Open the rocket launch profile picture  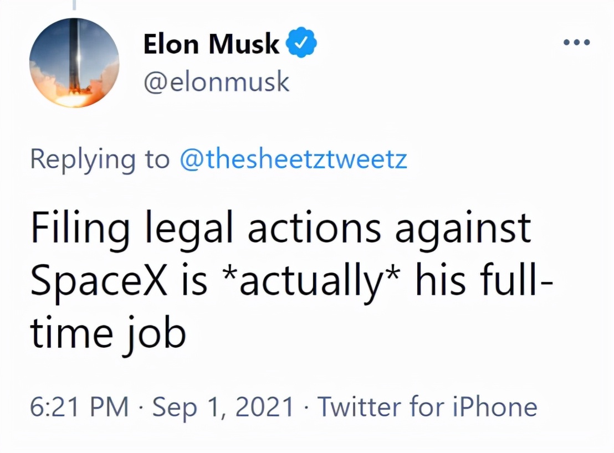(x=74, y=63)
